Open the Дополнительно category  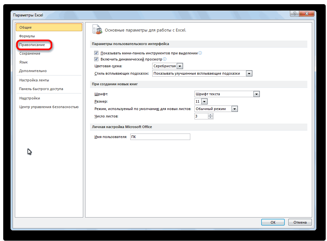pyautogui.click(x=49, y=71)
